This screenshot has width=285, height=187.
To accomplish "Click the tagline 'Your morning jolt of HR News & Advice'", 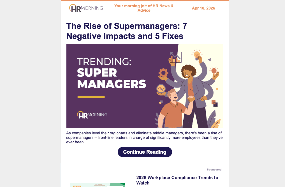I will tap(144, 8).
